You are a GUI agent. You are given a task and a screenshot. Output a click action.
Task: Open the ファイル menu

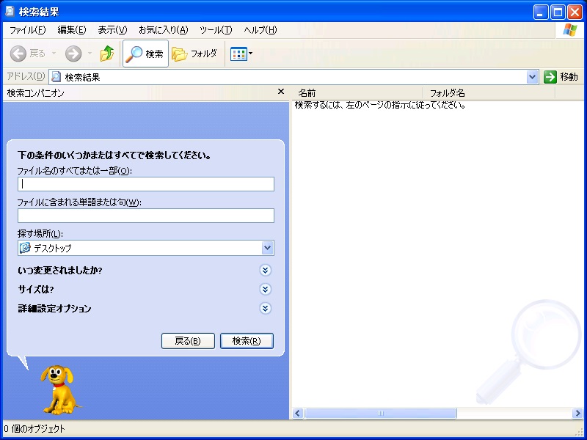(x=27, y=30)
